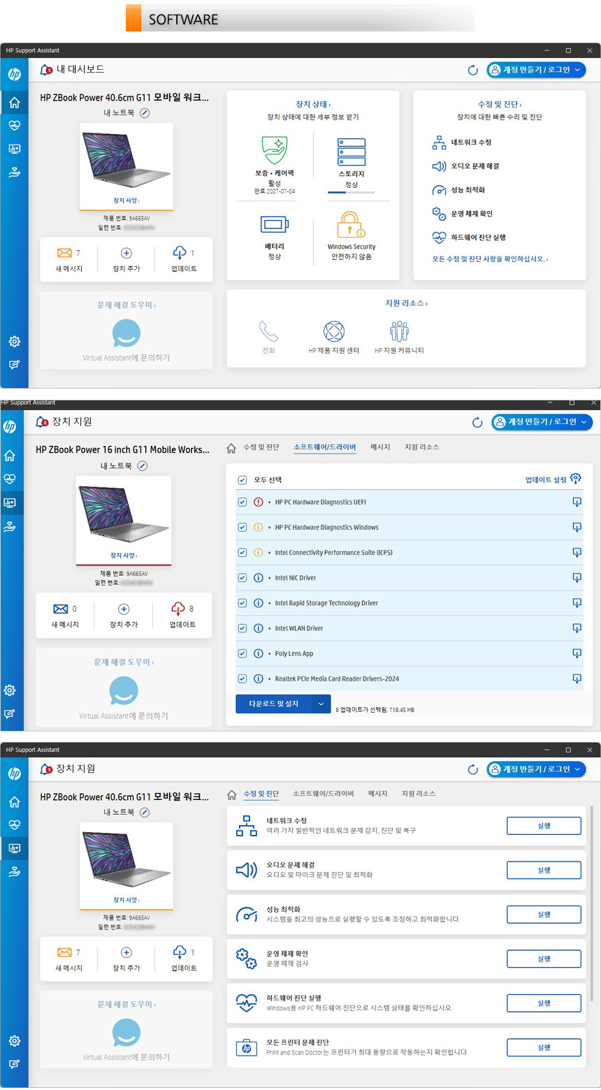Expand Realtek PCIe Media Card Reader details
This screenshot has height=1090, width=601.
coord(270,678)
